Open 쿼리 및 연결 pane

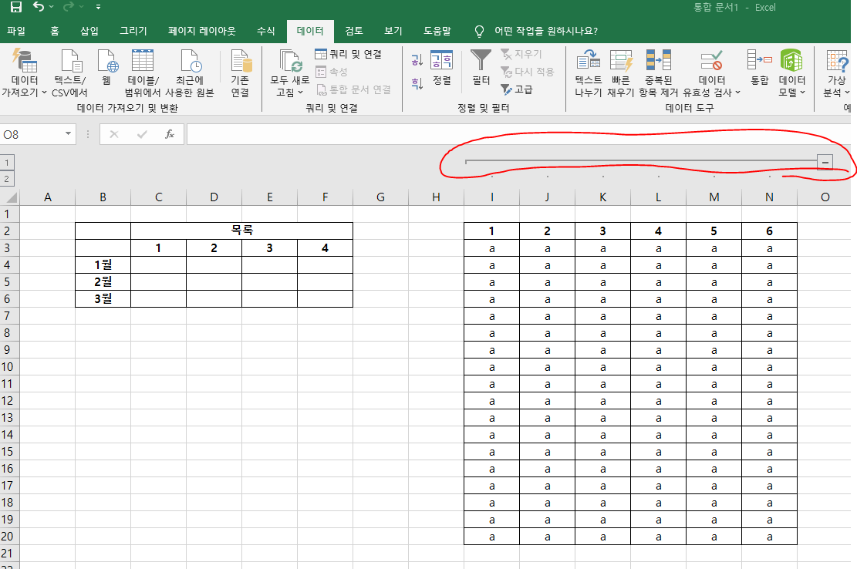[x=349, y=54]
